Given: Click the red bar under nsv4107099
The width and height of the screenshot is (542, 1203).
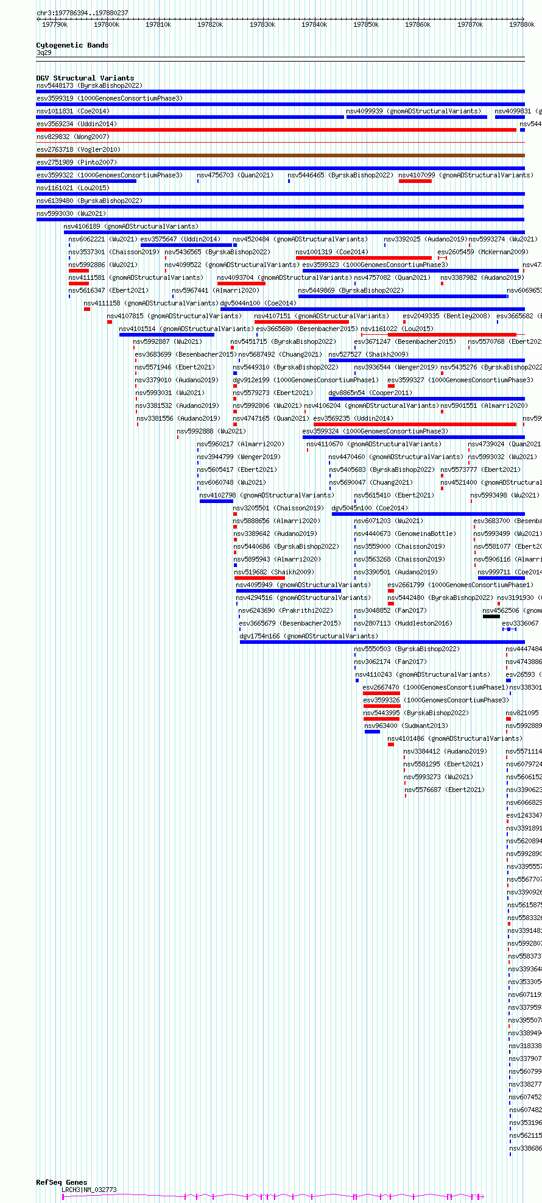Looking at the screenshot, I should pyautogui.click(x=415, y=181).
